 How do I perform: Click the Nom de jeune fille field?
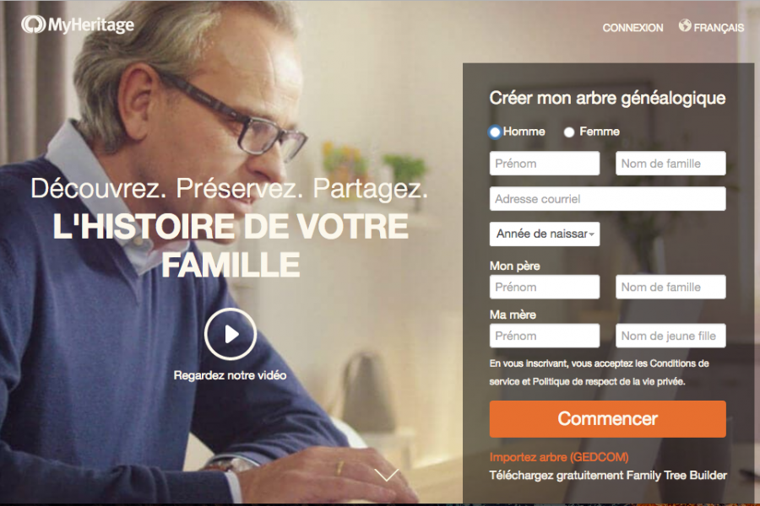[670, 336]
